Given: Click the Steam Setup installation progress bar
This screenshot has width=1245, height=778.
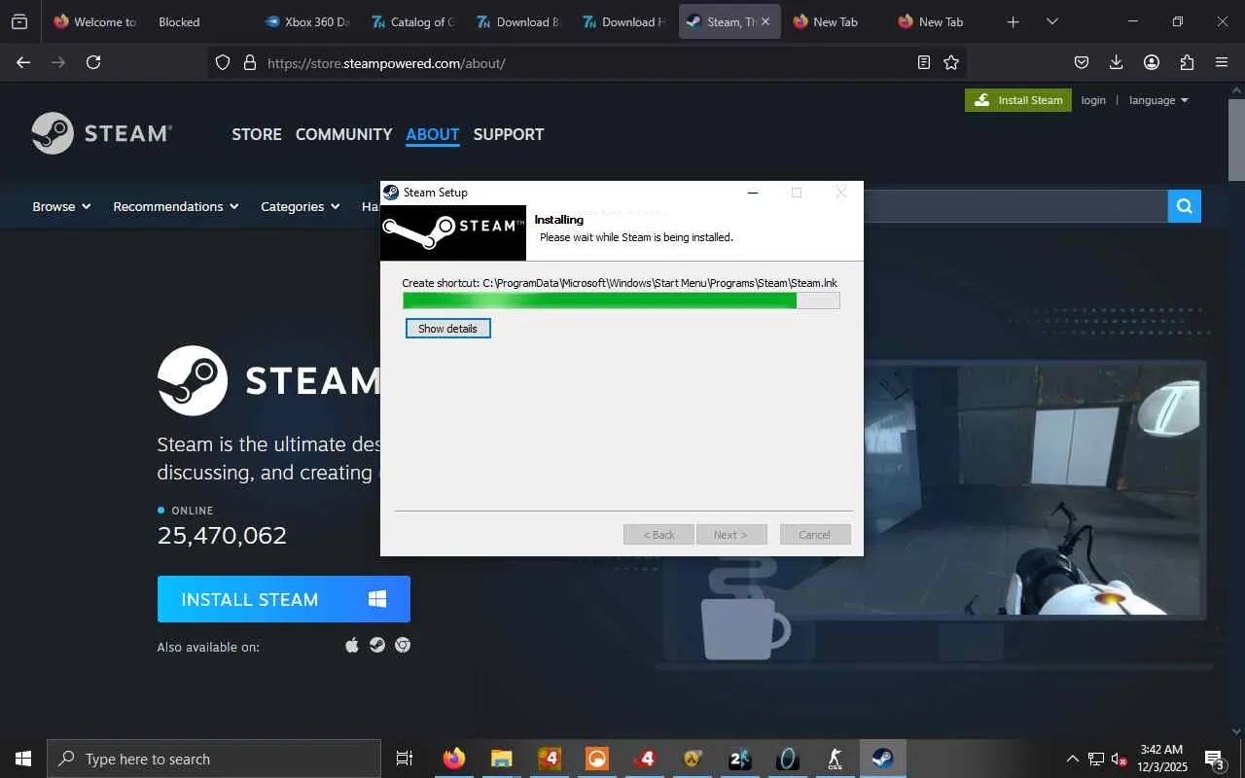Looking at the screenshot, I should (621, 301).
